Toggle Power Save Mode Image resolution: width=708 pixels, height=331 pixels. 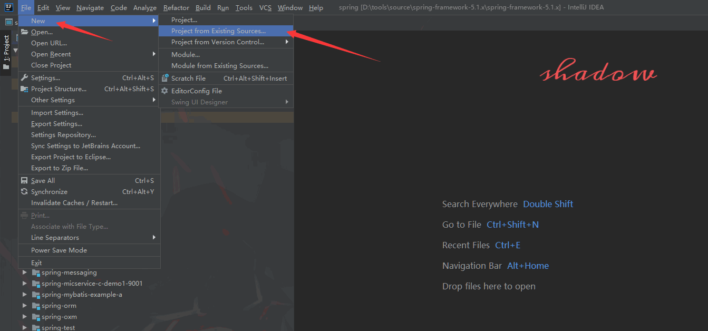[89, 250]
